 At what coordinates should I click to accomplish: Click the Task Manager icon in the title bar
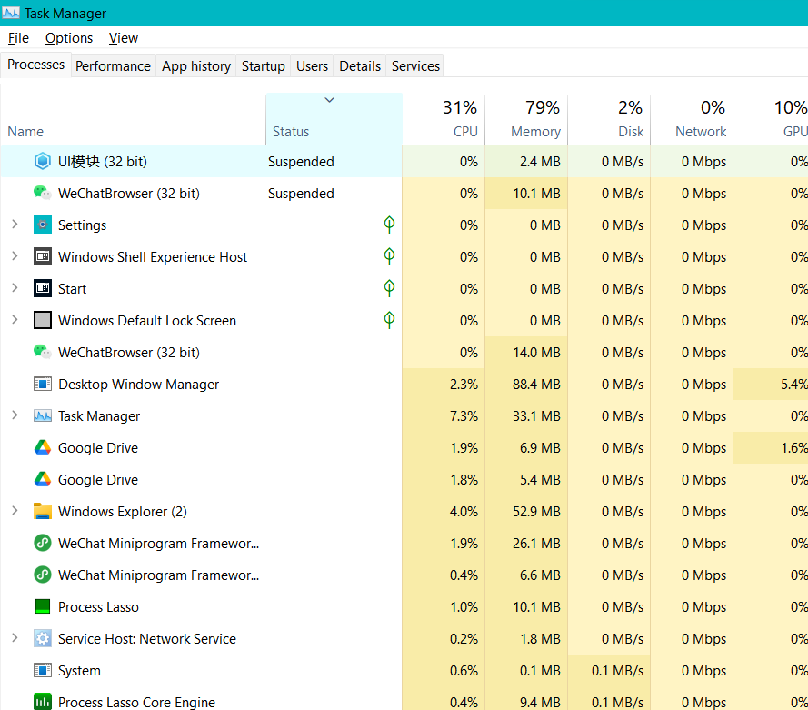pos(11,13)
